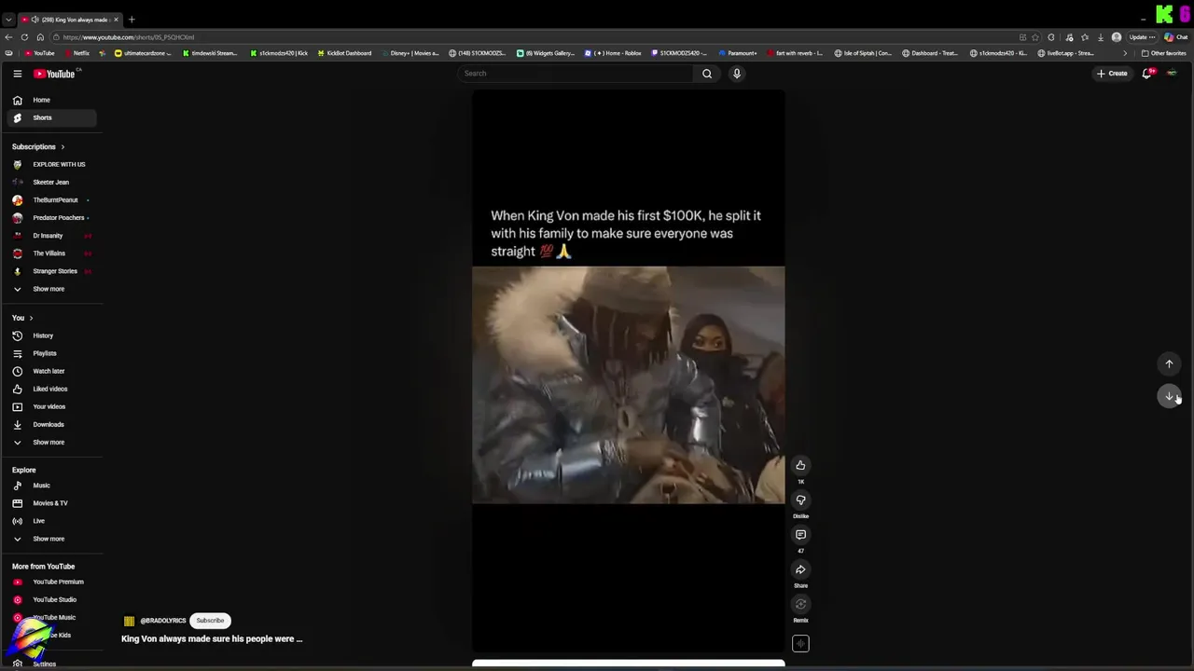This screenshot has height=671, width=1194.
Task: Expand Subscriptions with Show more
Action: 51,289
